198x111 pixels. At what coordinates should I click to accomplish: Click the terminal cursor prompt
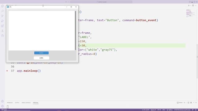(x=8, y=107)
